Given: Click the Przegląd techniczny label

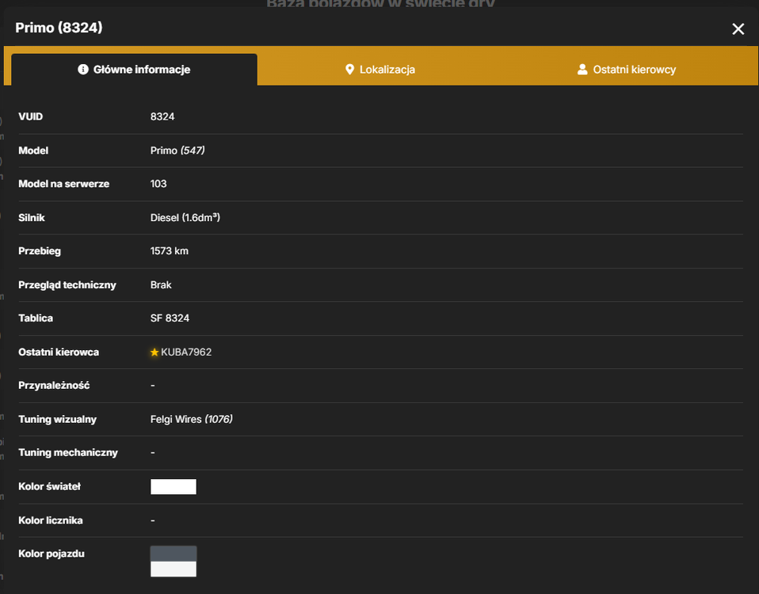Looking at the screenshot, I should click(67, 285).
